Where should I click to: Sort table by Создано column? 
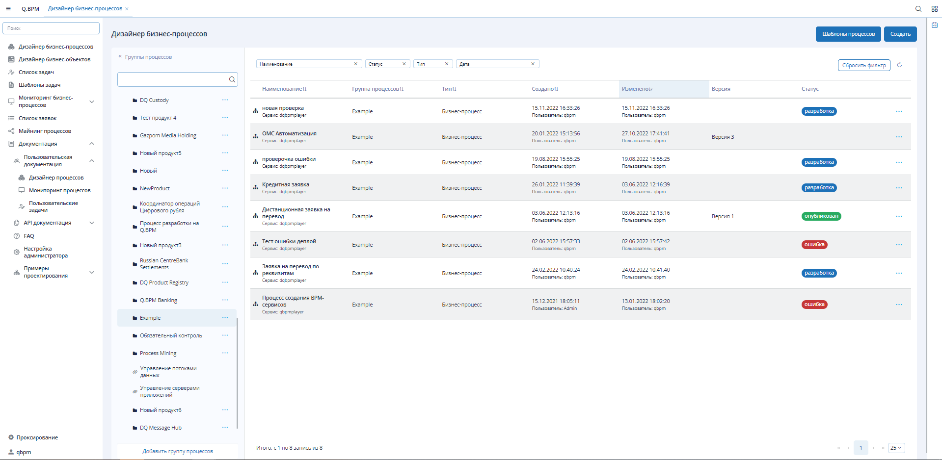pos(545,89)
